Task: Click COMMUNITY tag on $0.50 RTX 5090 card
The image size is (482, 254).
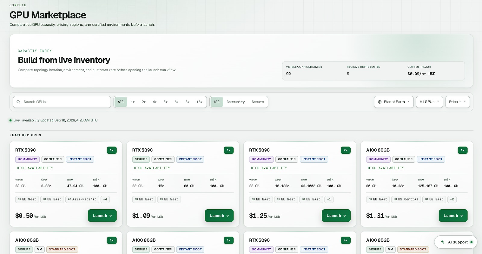Action: [27, 159]
